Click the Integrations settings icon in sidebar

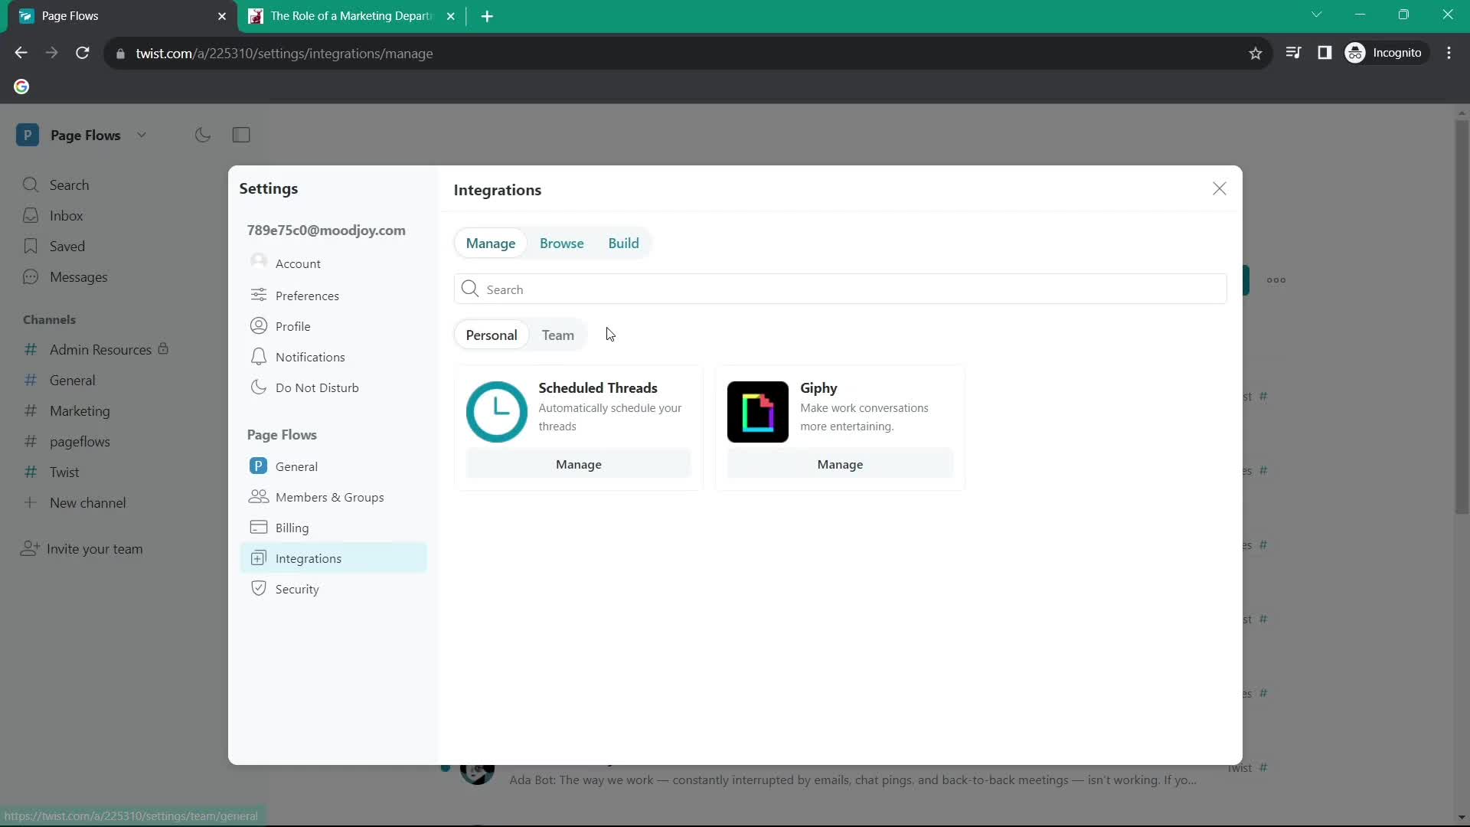click(259, 557)
